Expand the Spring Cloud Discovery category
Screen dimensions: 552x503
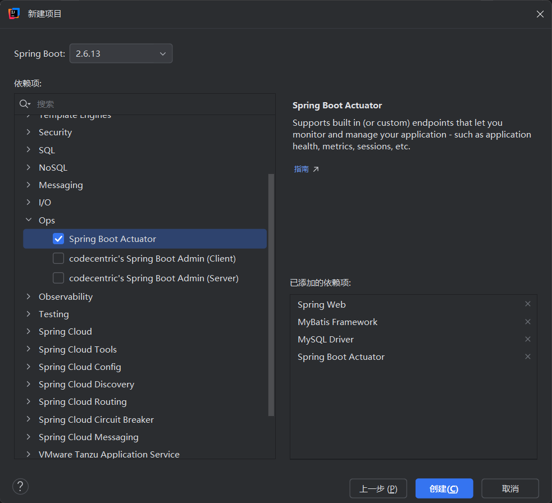point(29,384)
